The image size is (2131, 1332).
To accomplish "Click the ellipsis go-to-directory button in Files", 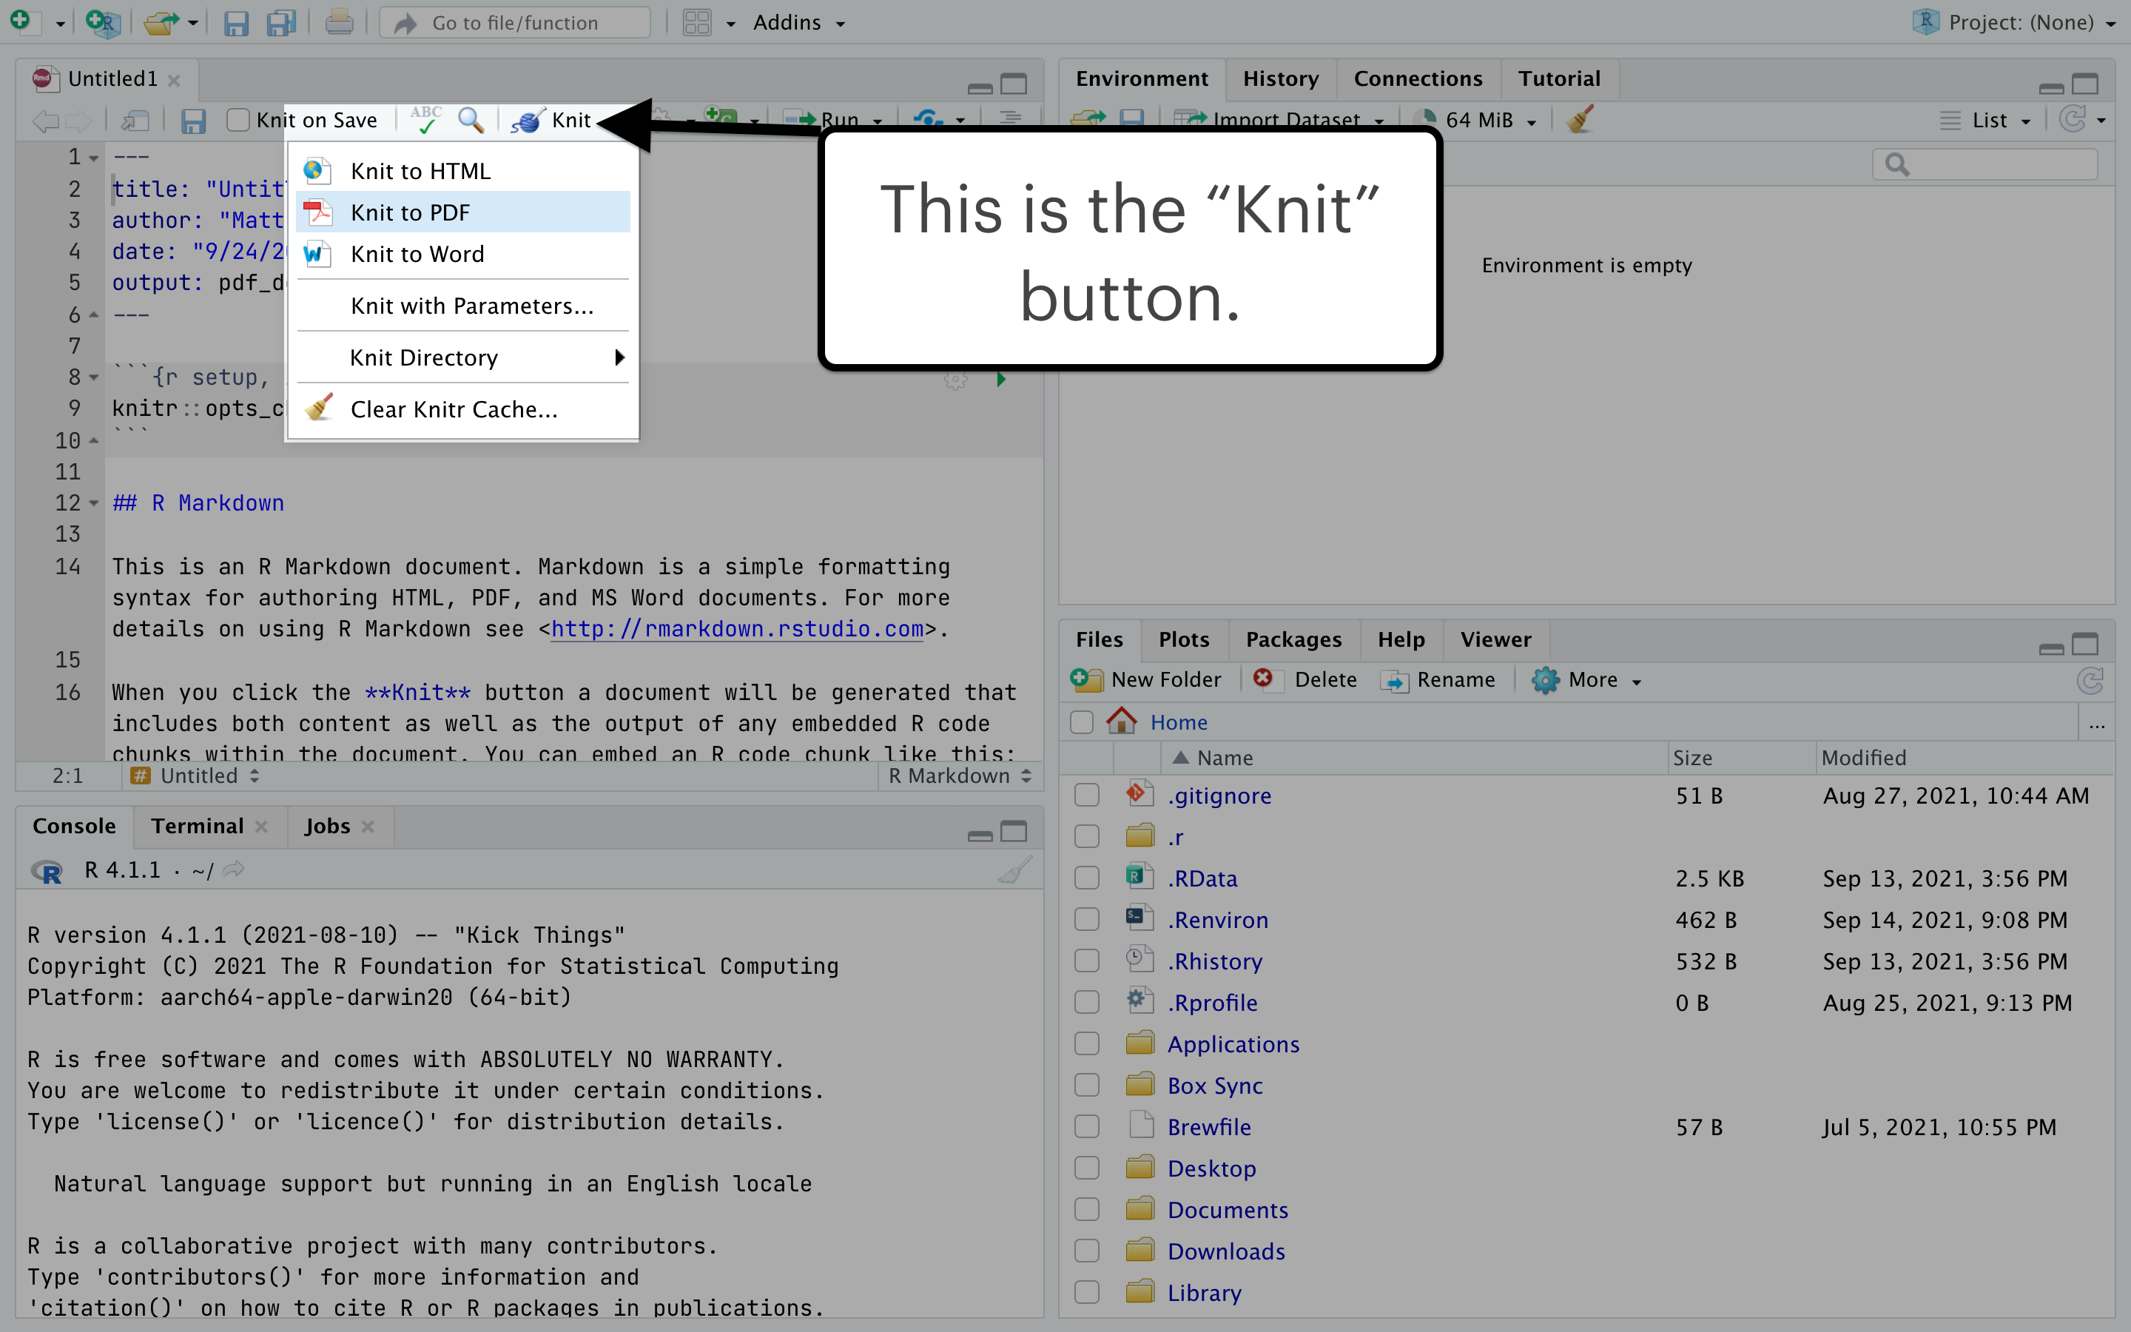I will click(x=2097, y=724).
